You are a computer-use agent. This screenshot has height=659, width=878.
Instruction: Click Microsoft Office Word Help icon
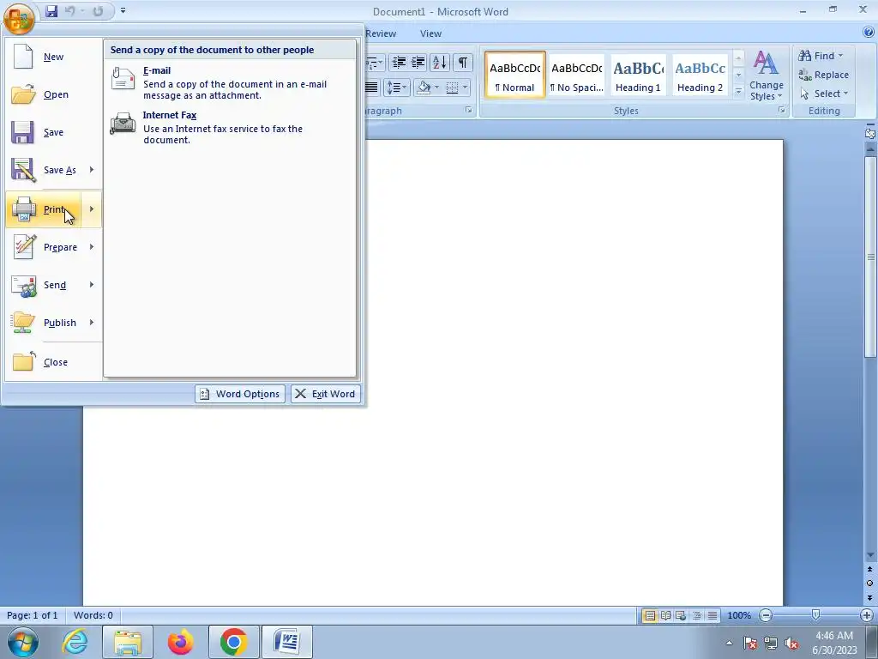point(868,33)
